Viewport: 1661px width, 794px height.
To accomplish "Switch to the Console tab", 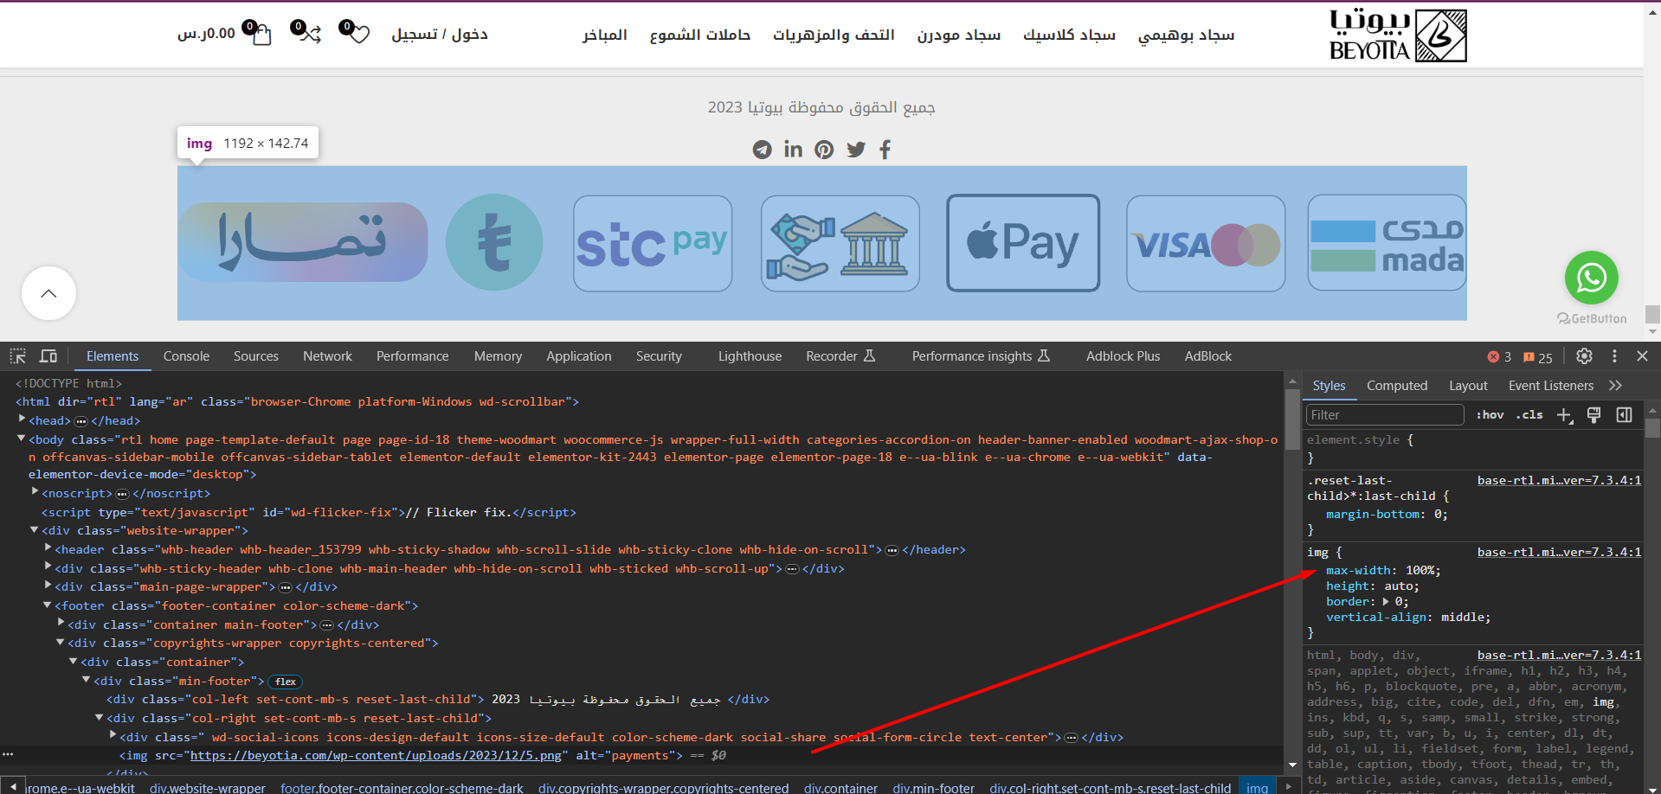I will click(x=186, y=356).
